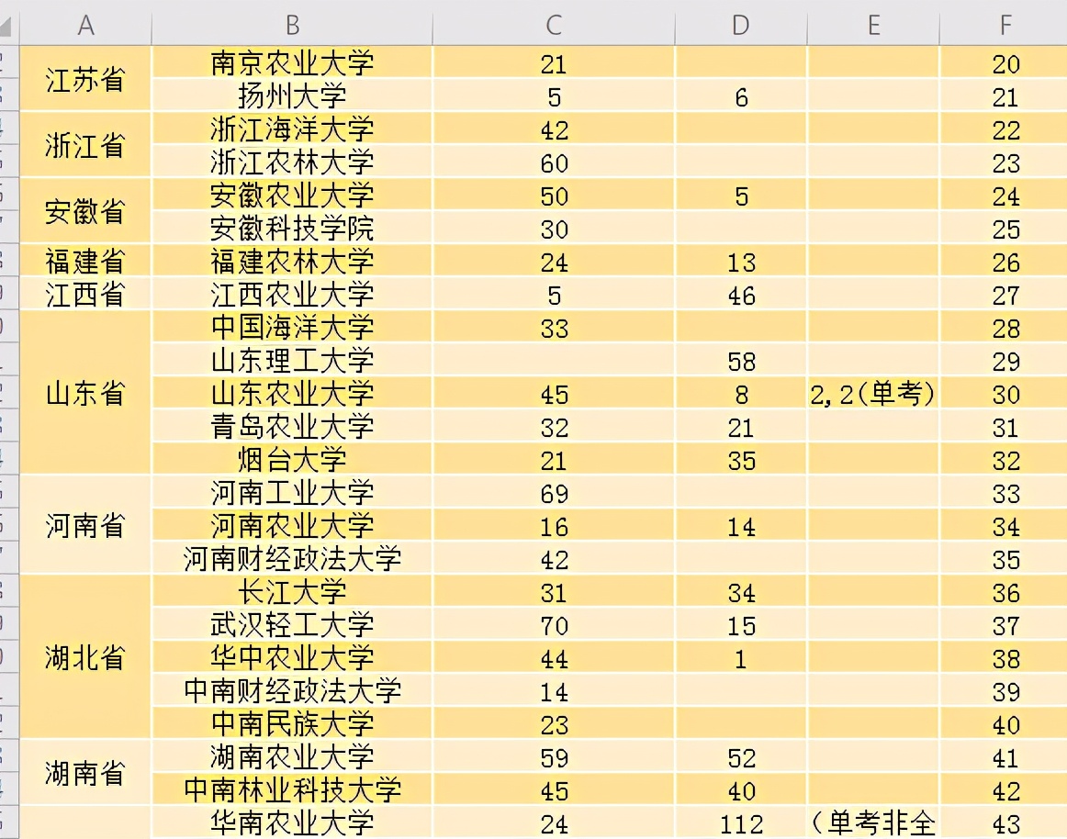Screen dimensions: 1067x839
Task: Select the cell showing 58 for 山东理工大学
Action: click(x=740, y=361)
